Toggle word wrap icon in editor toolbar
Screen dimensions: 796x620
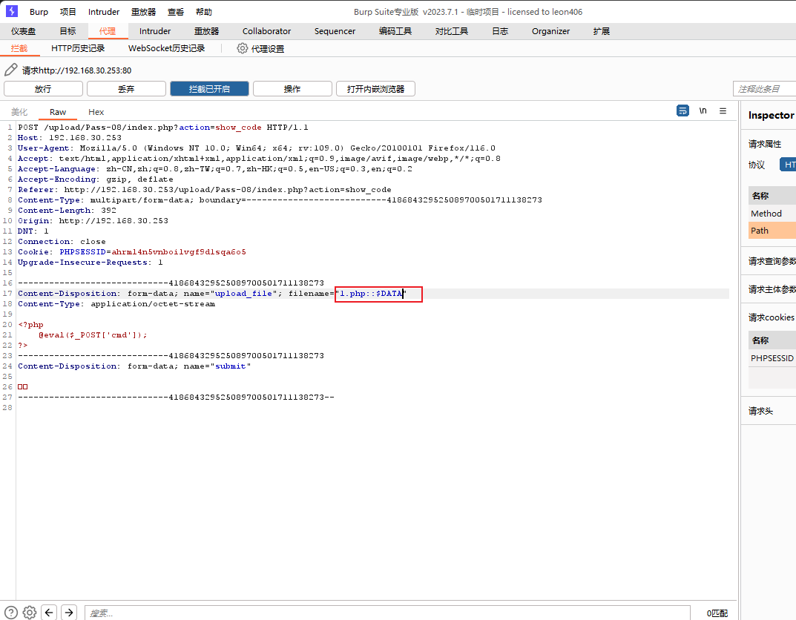point(682,111)
